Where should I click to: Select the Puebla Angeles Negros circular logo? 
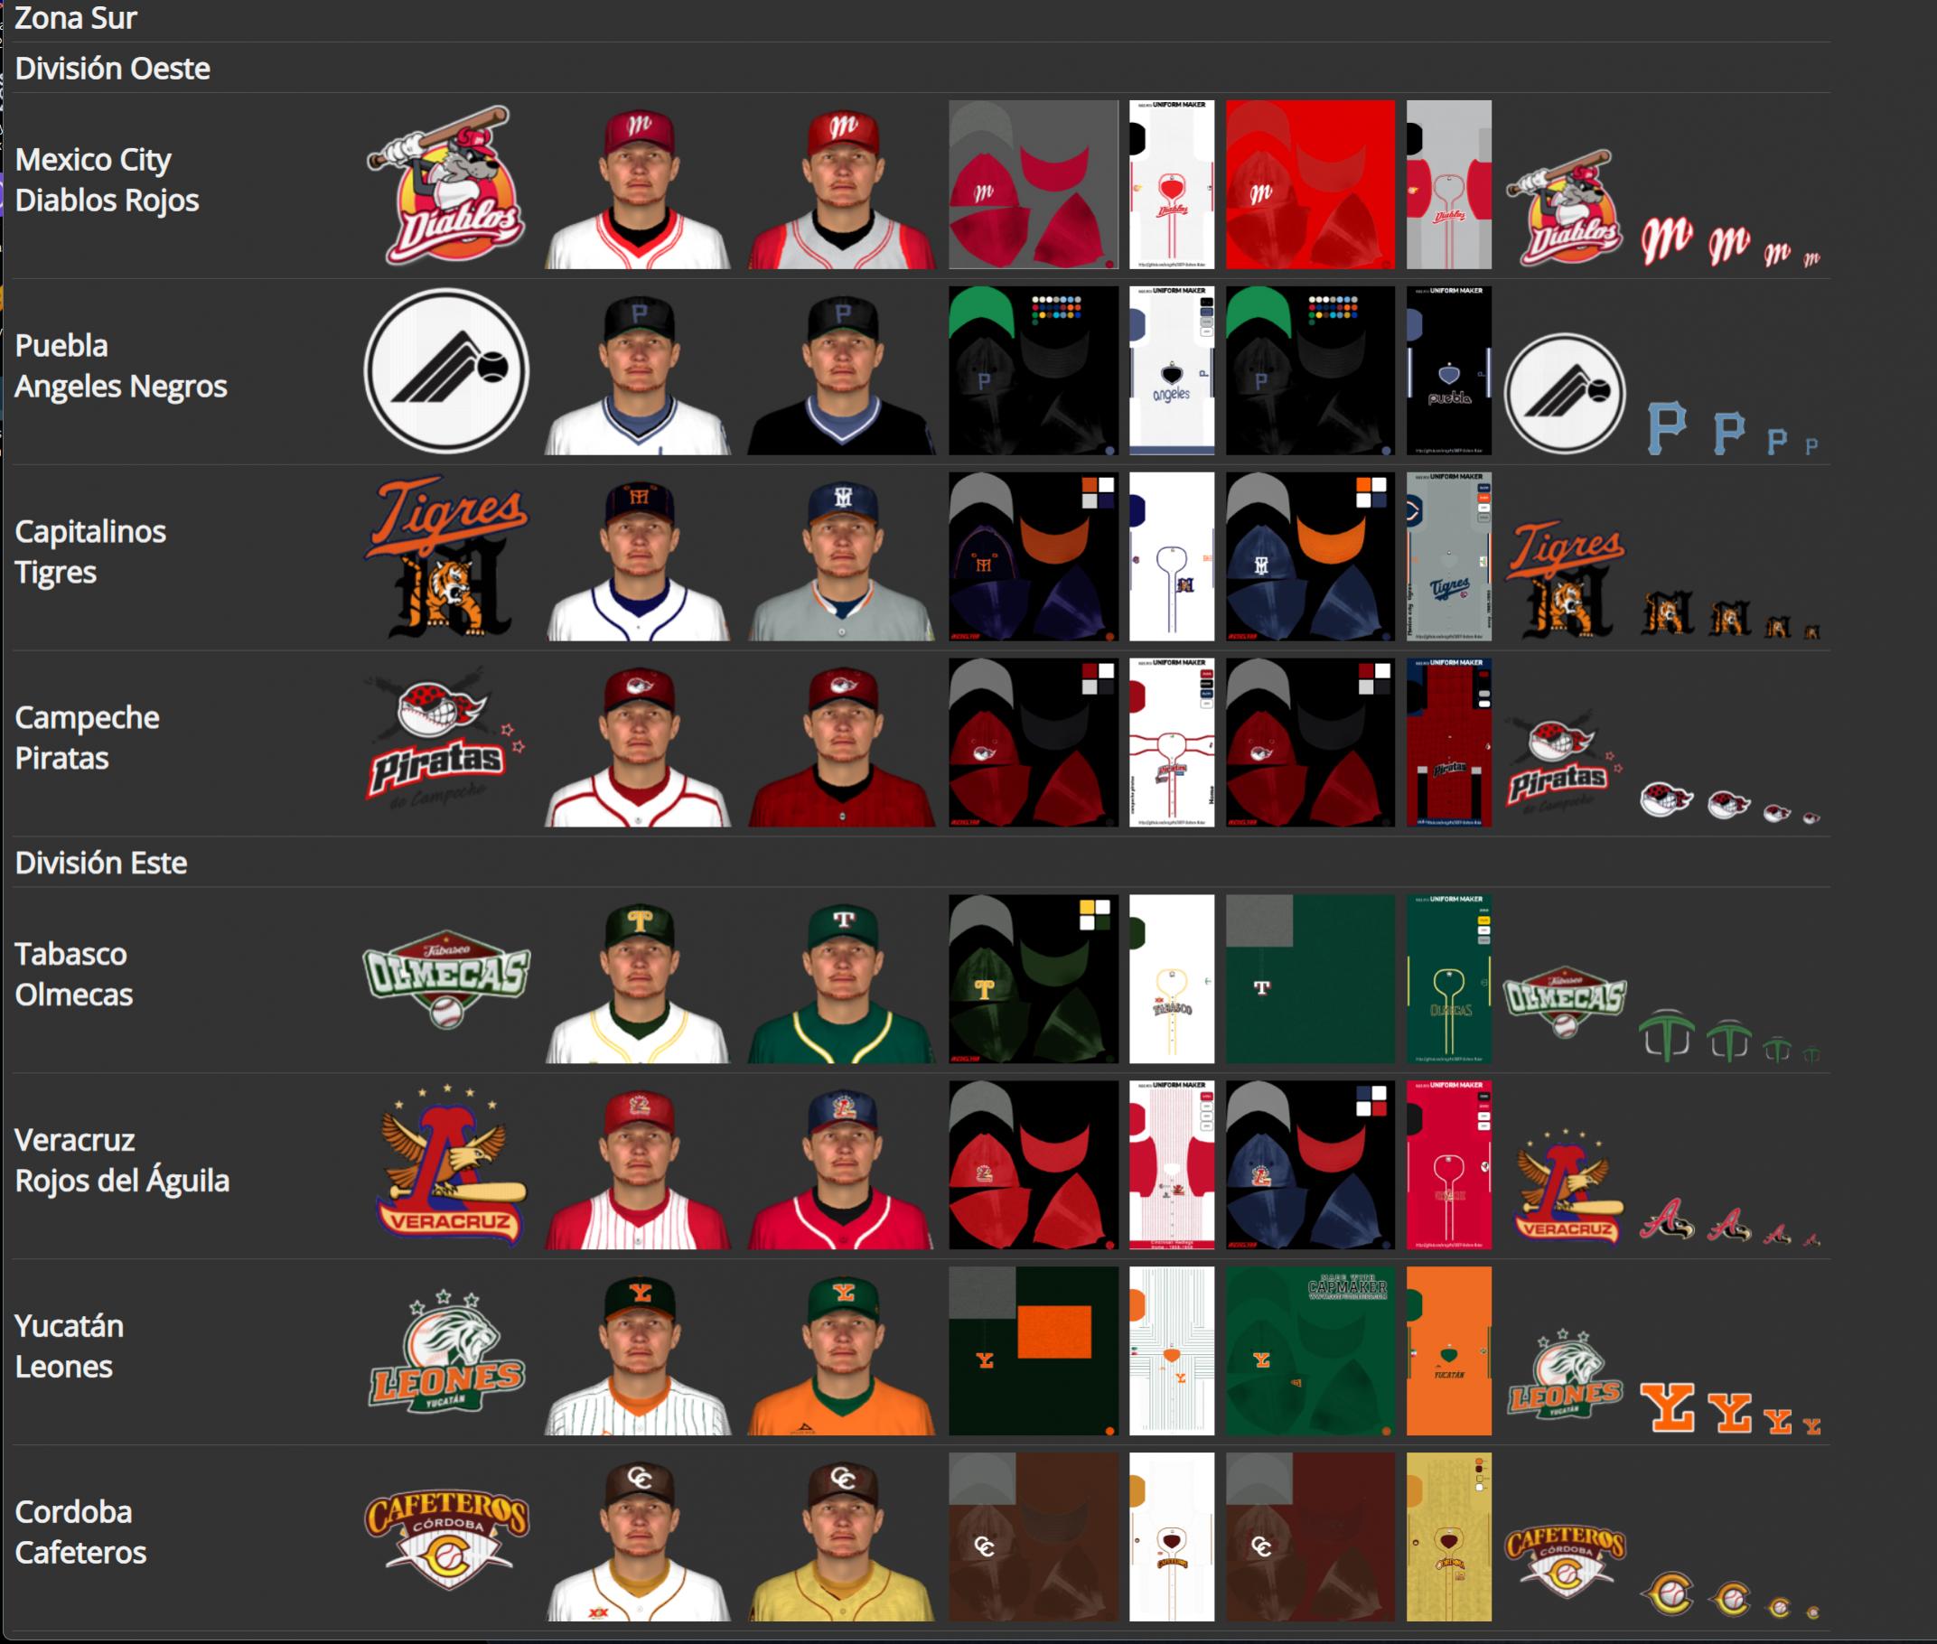446,371
